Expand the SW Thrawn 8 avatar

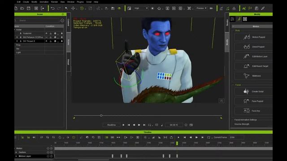17,41
